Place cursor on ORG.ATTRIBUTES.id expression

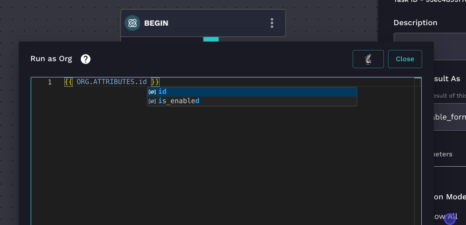111,82
